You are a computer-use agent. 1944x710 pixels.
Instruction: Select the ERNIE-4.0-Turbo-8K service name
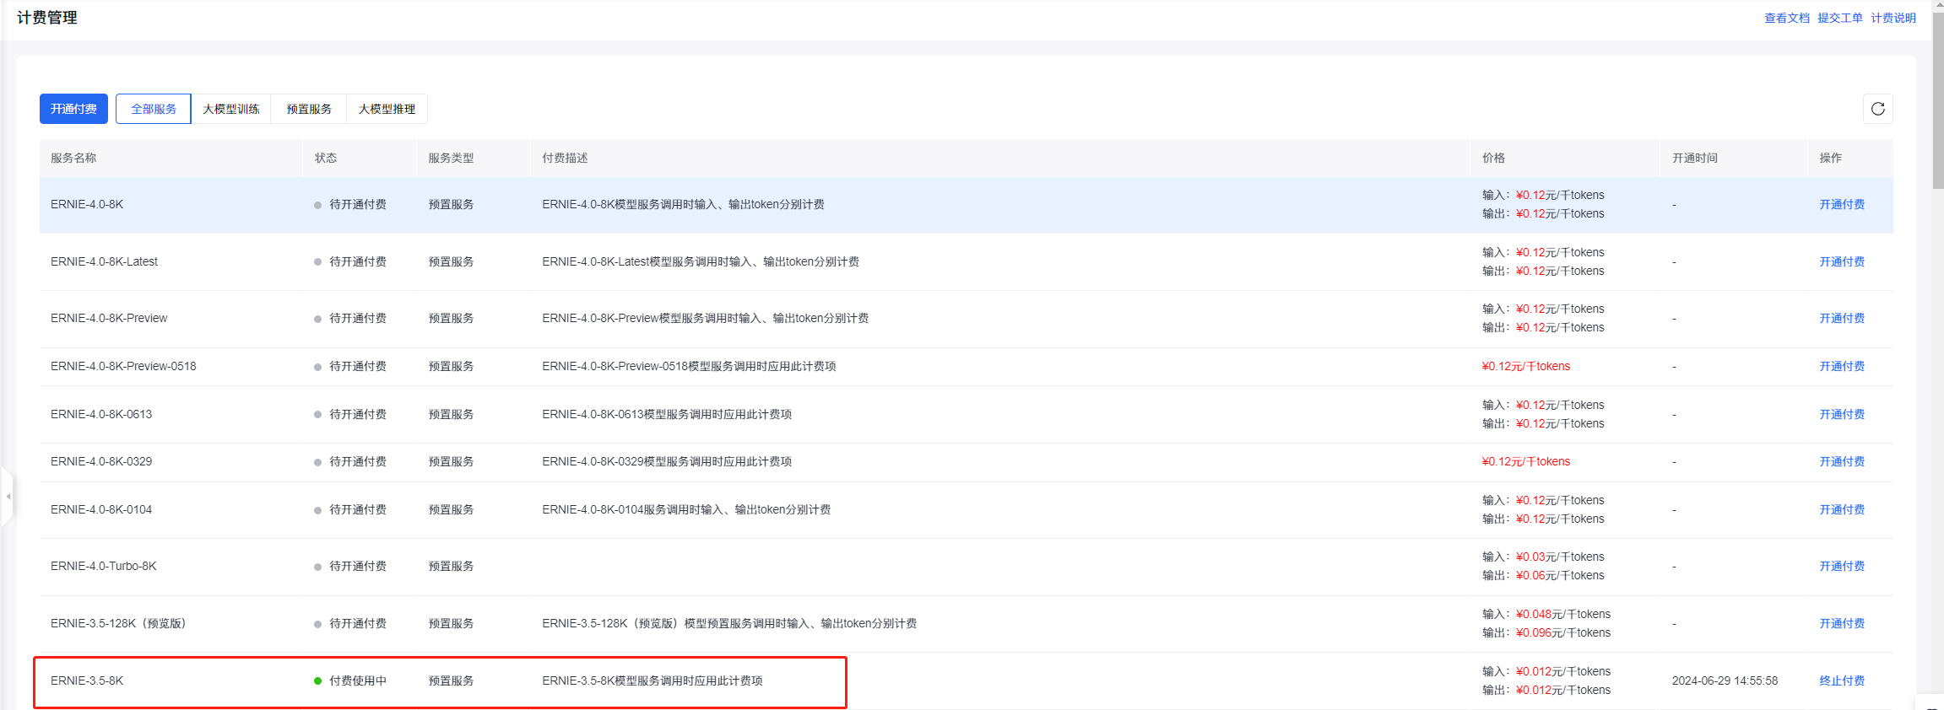(x=104, y=567)
